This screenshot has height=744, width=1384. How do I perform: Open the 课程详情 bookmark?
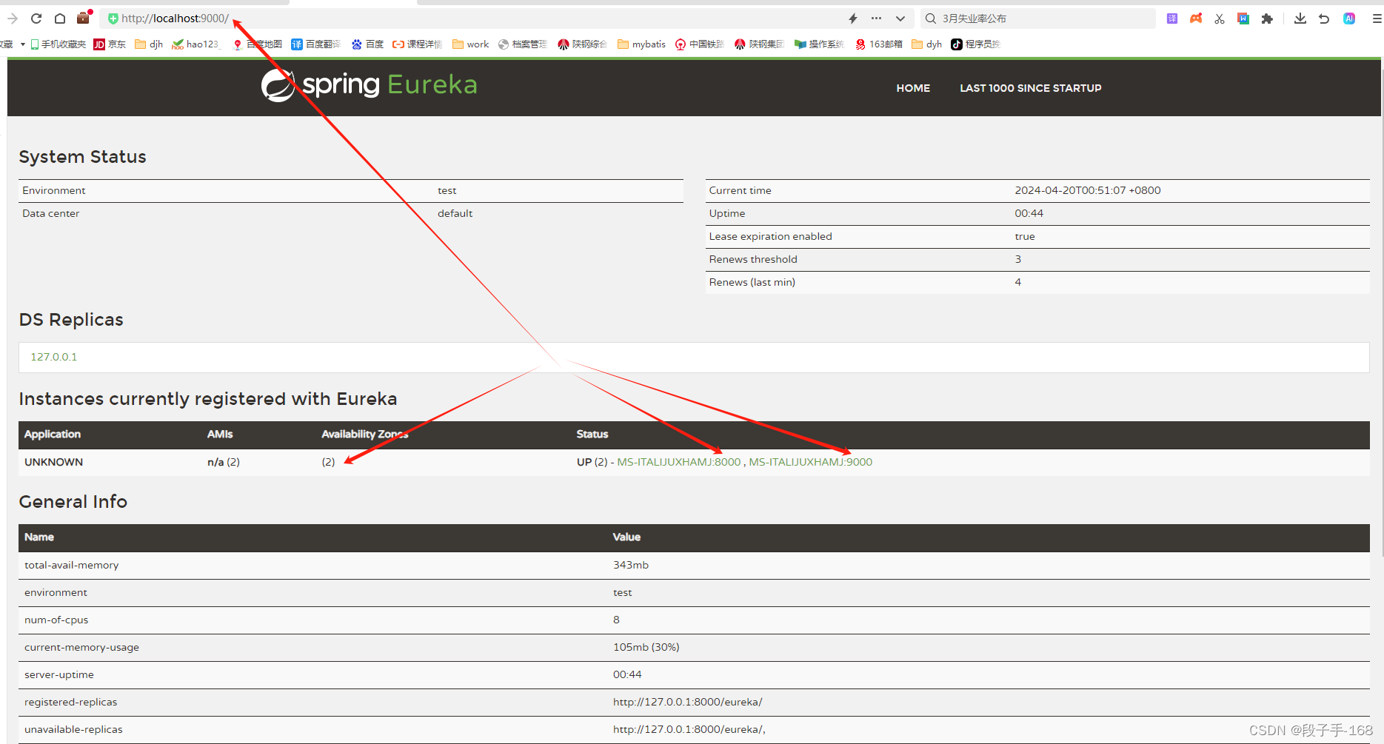click(x=417, y=44)
